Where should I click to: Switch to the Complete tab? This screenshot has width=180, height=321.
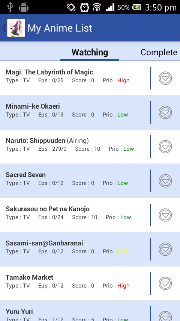[x=159, y=52]
